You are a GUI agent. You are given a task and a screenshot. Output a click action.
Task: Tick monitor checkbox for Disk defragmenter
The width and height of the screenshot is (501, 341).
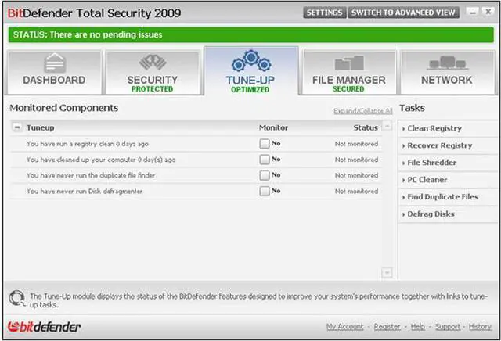click(265, 191)
